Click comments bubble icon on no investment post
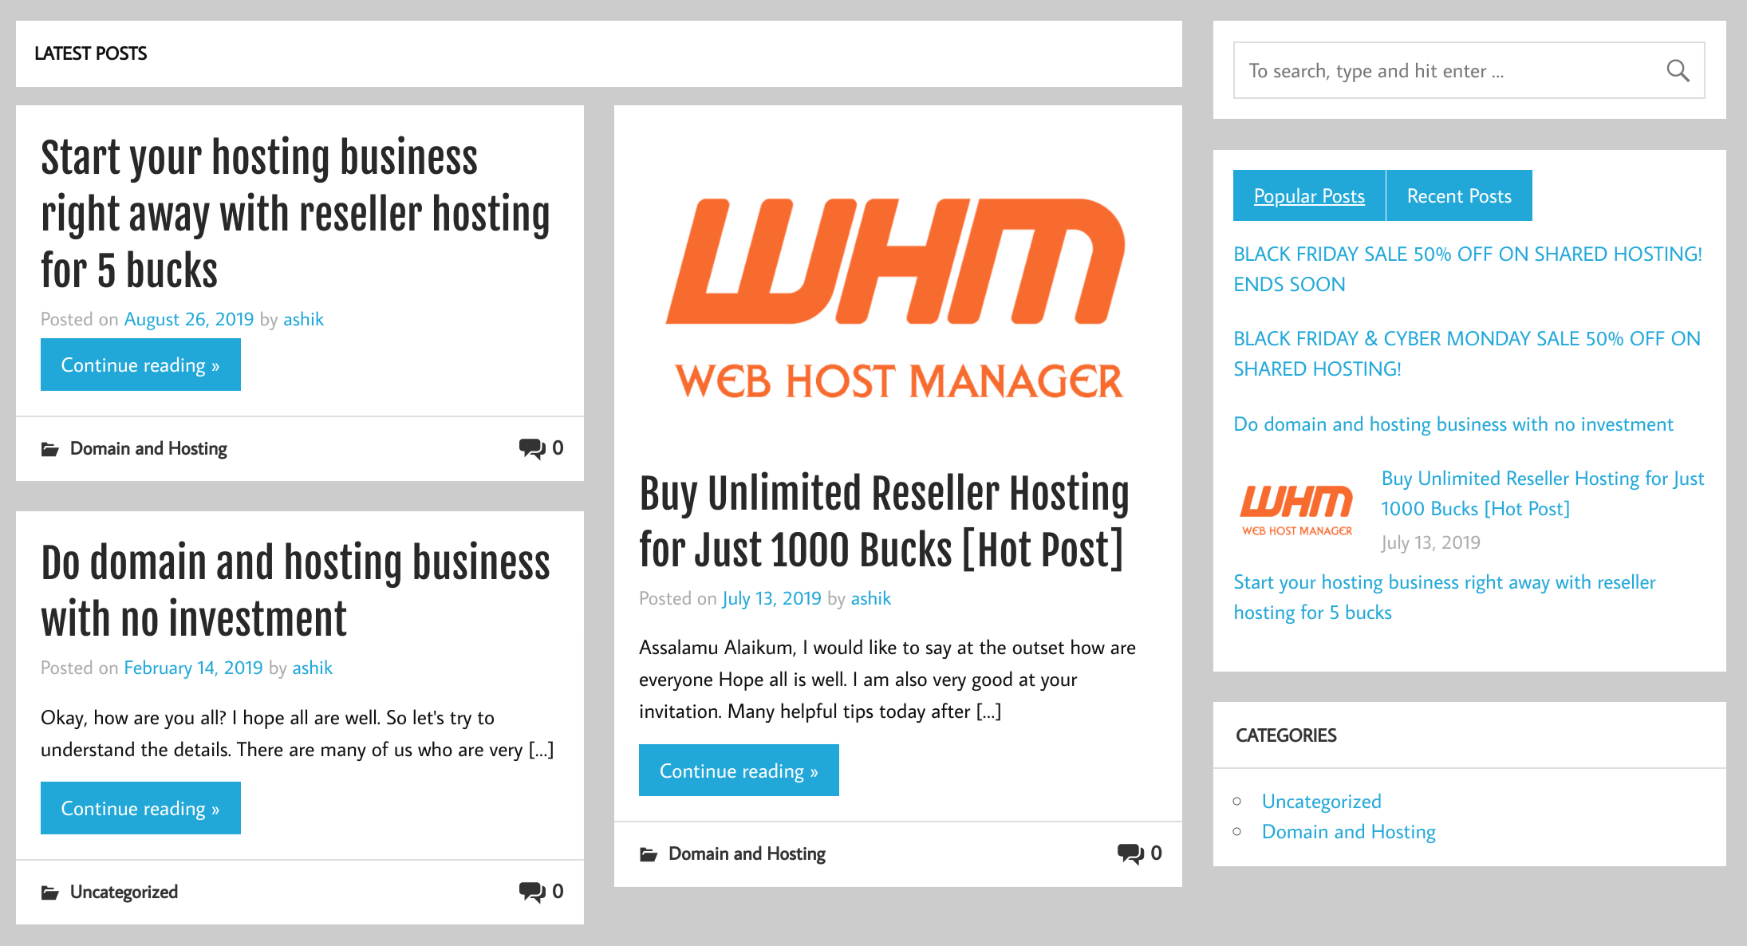Image resolution: width=1747 pixels, height=946 pixels. [x=532, y=892]
